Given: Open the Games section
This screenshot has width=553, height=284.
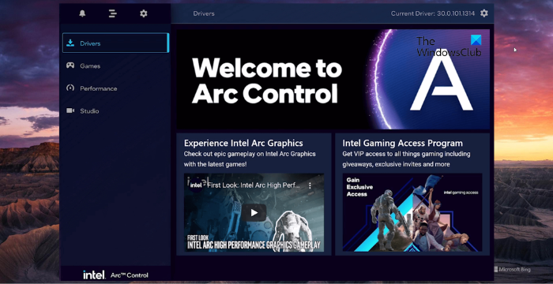Looking at the screenshot, I should (115, 66).
